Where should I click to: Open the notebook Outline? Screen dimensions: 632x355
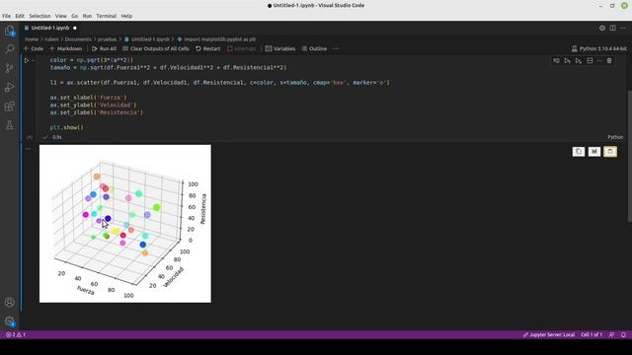[314, 48]
